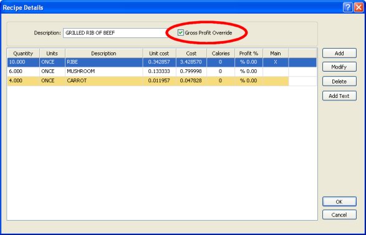Click the X mark in Main column
Viewport: 366px width, 235px height.
click(x=276, y=62)
